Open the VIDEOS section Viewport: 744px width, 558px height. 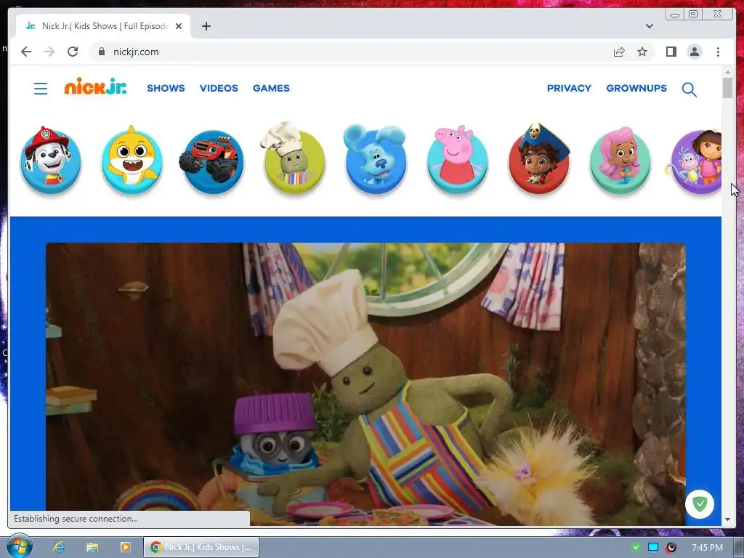coord(219,88)
